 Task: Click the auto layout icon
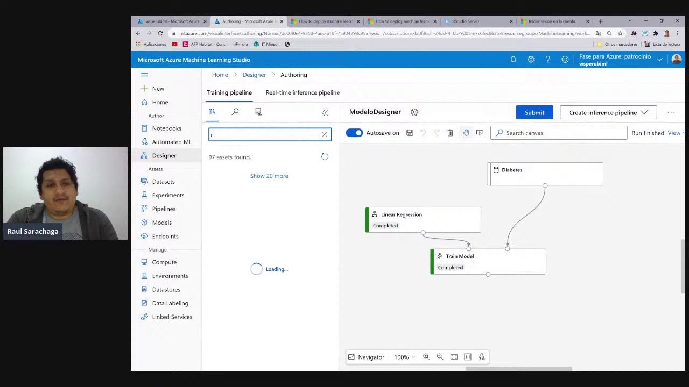(x=482, y=357)
